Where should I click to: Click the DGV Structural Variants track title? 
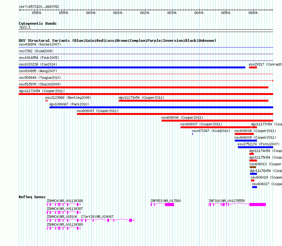(x=118, y=41)
